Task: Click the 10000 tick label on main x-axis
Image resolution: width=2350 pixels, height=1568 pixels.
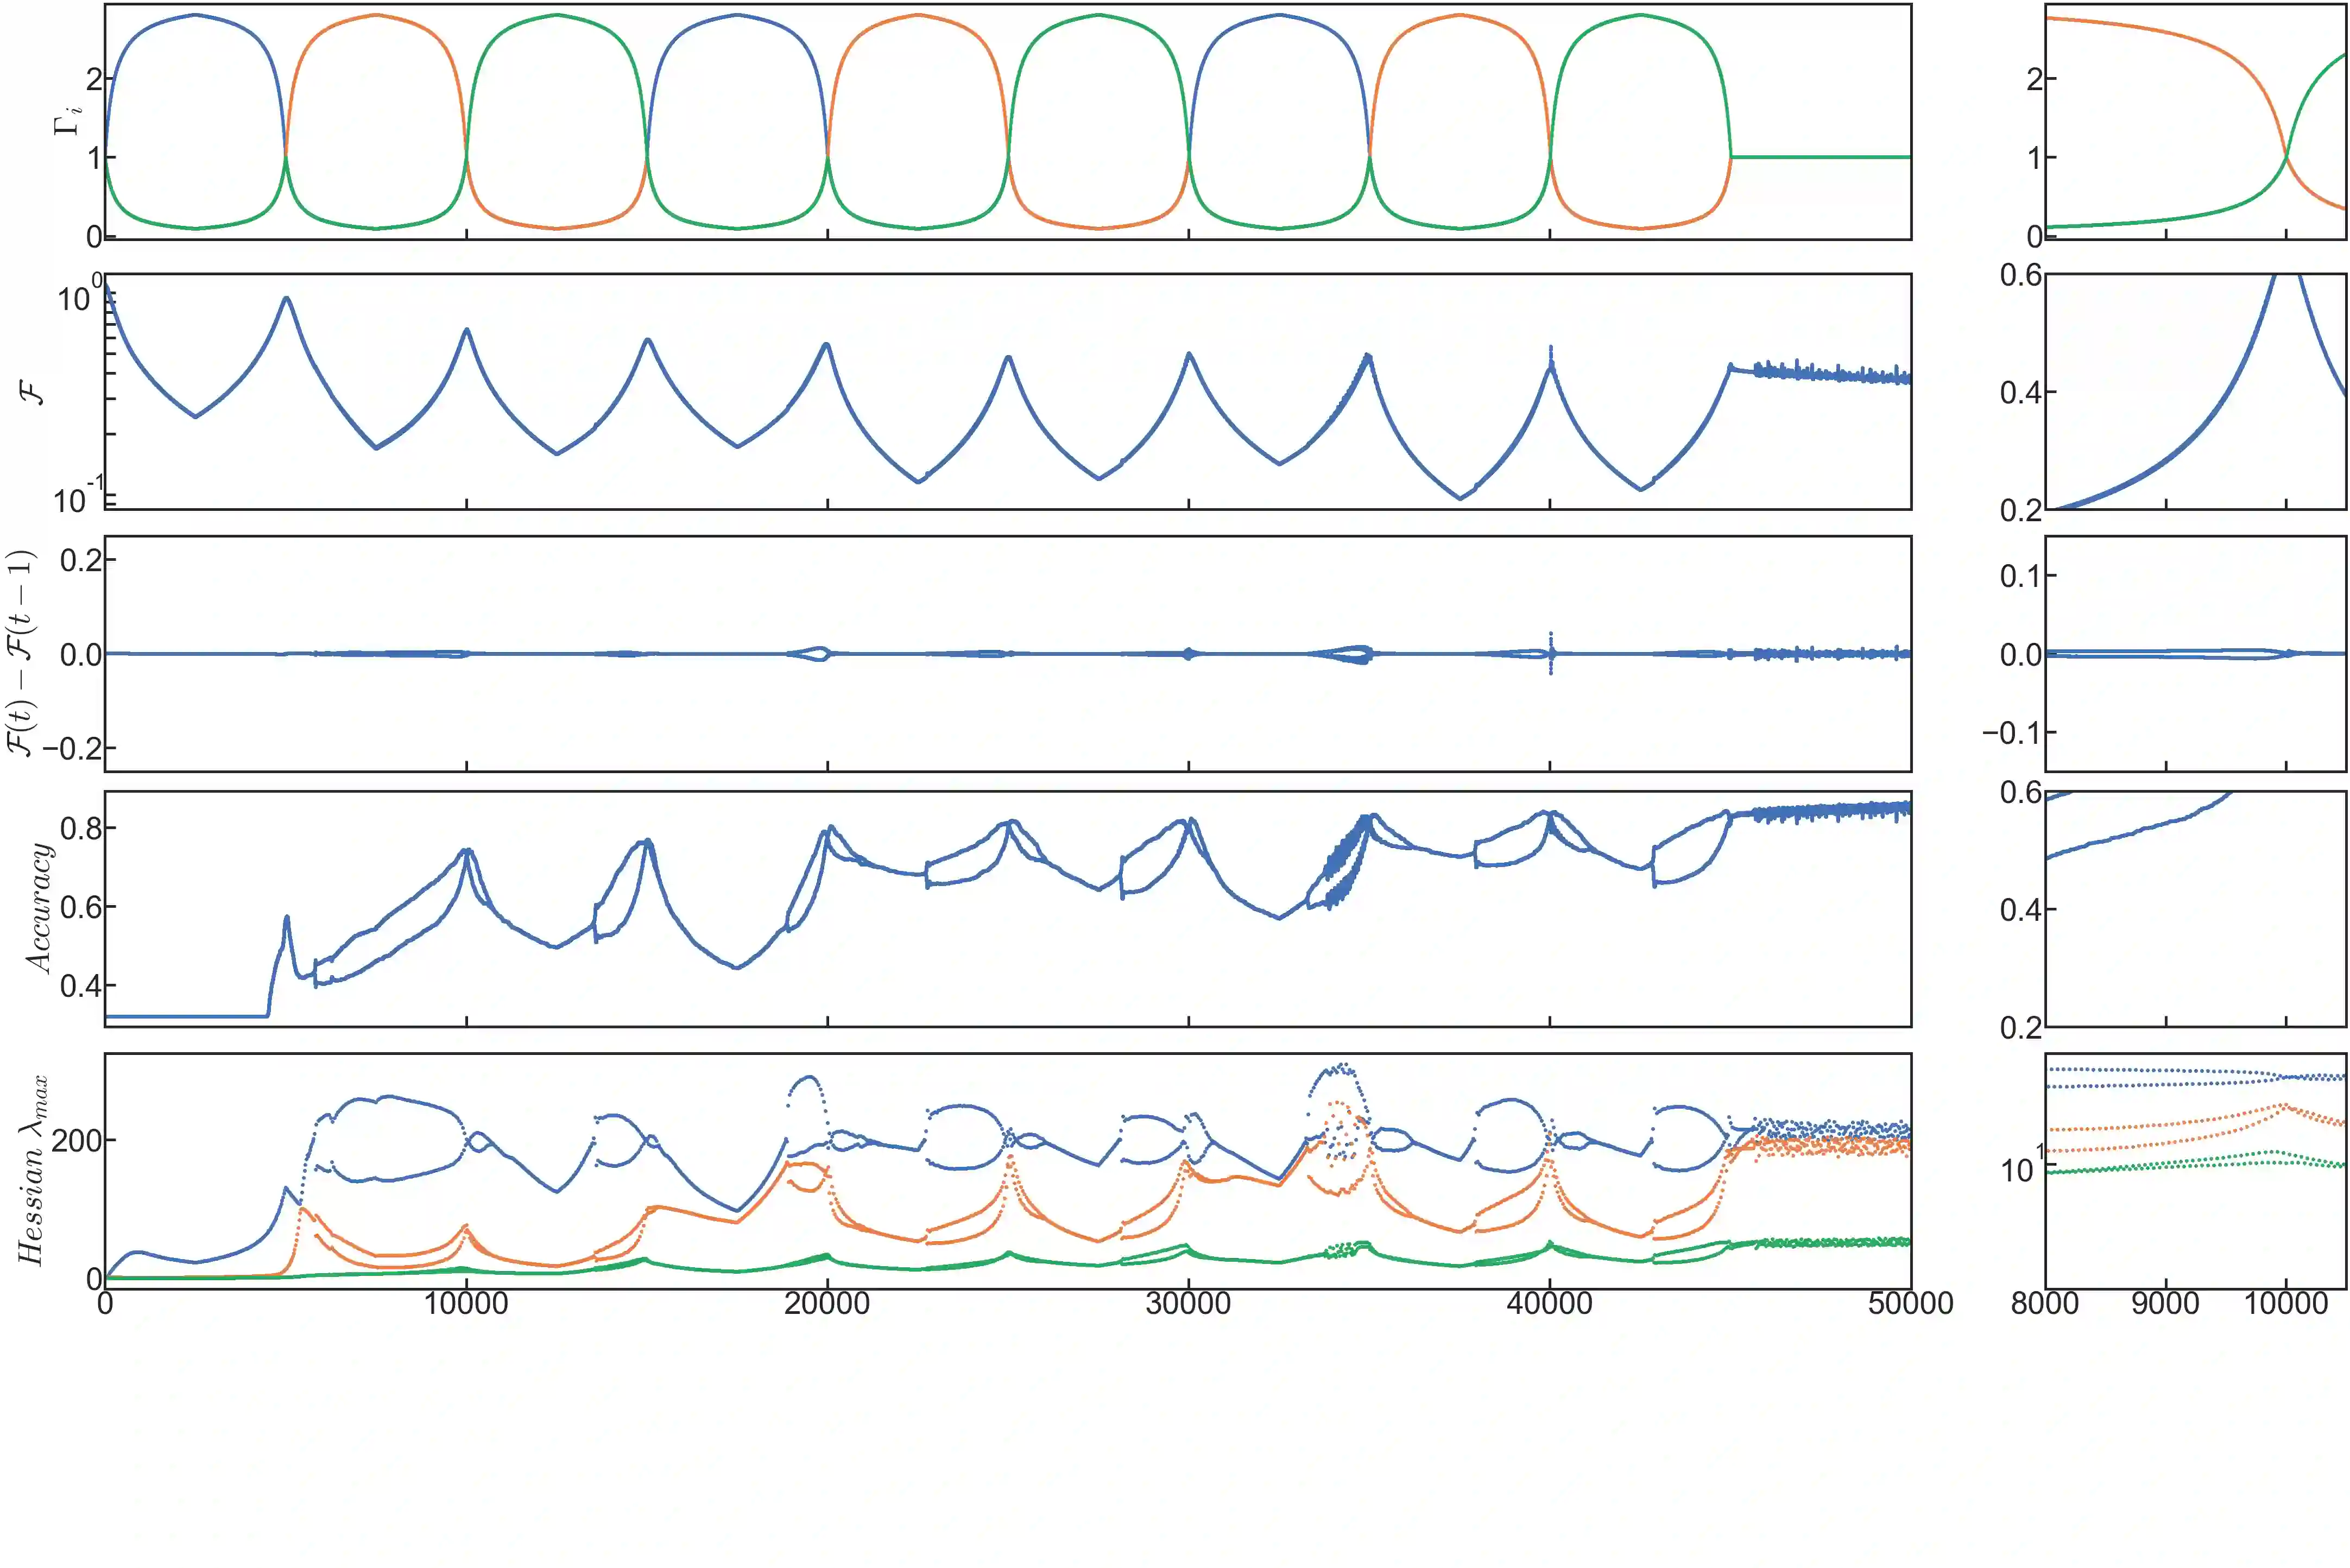Action: point(466,1304)
